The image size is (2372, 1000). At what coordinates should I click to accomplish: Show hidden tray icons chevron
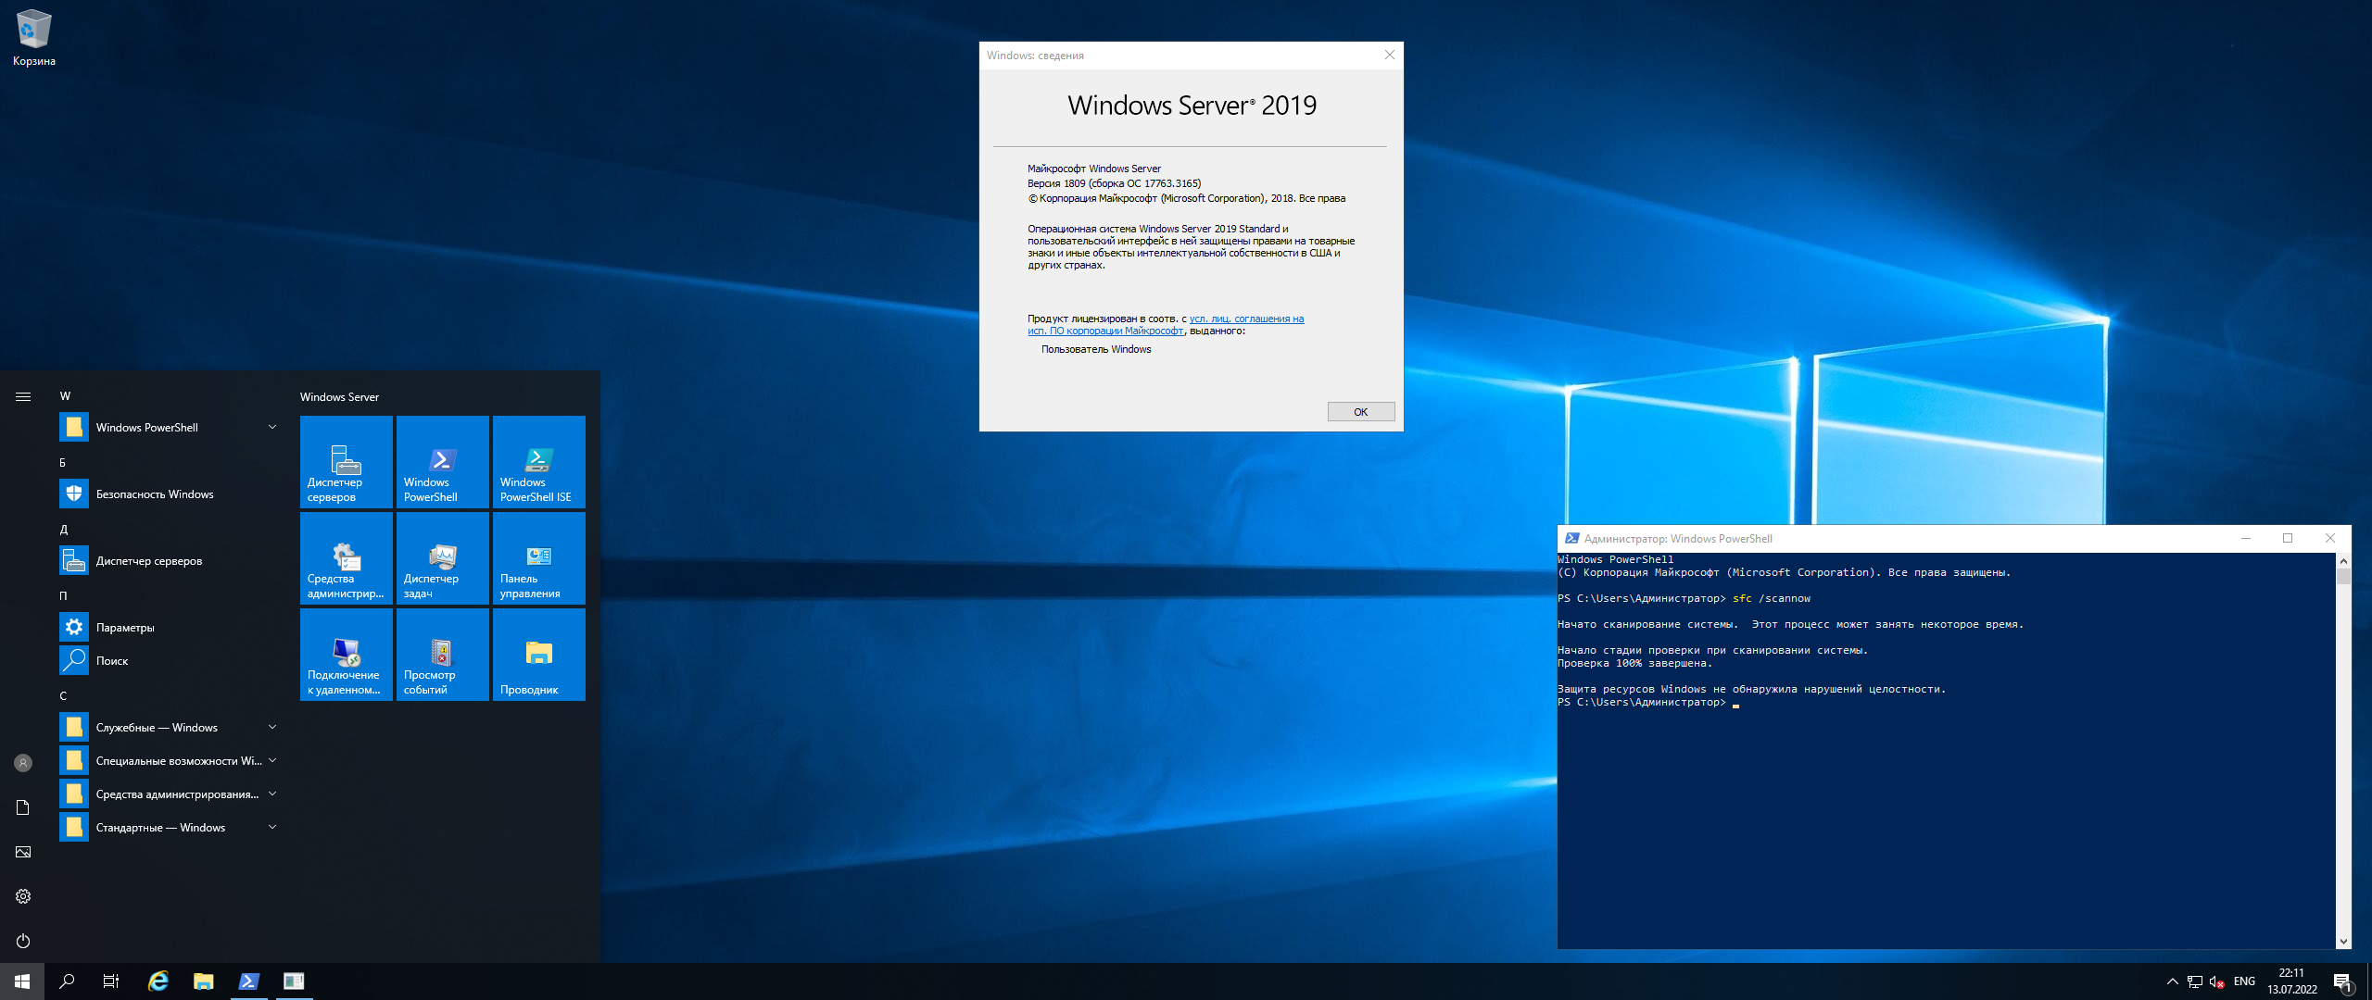[2173, 981]
